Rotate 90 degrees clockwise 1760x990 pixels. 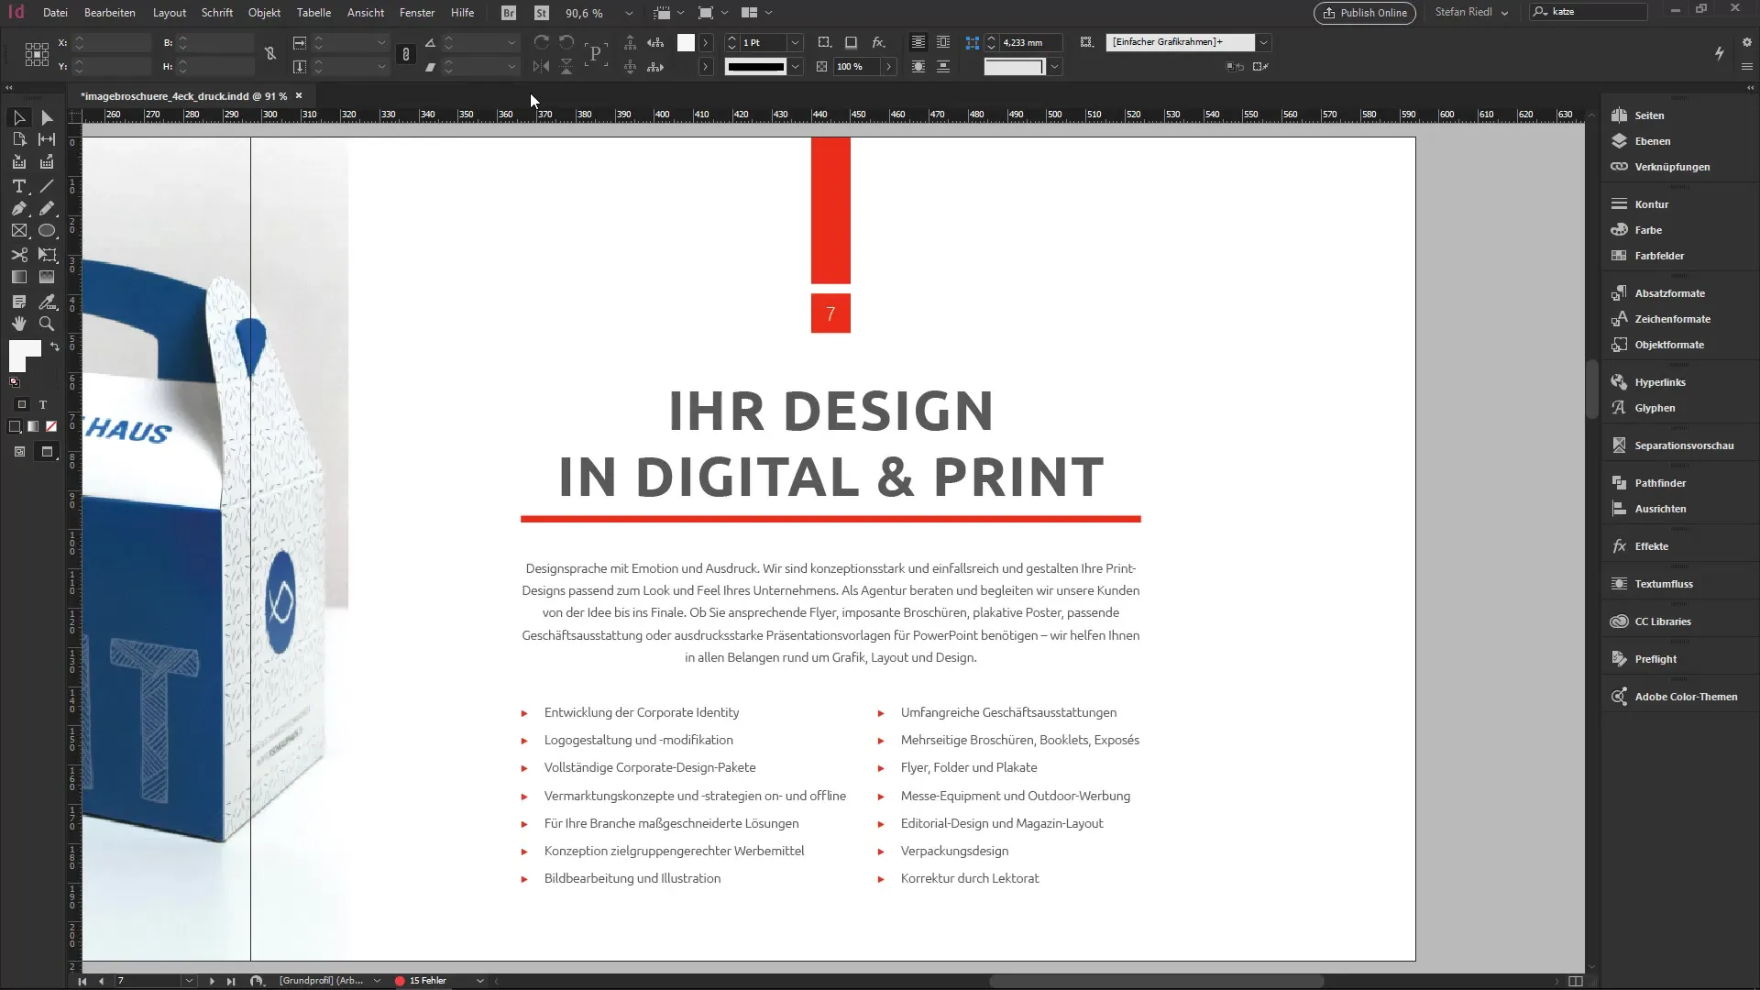click(542, 42)
